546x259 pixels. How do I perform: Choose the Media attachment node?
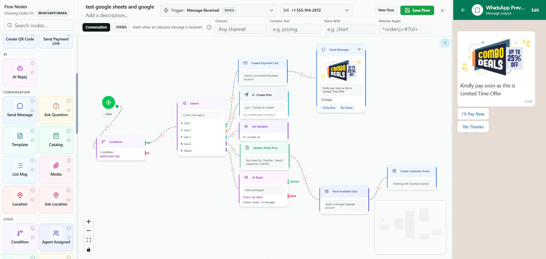56,170
